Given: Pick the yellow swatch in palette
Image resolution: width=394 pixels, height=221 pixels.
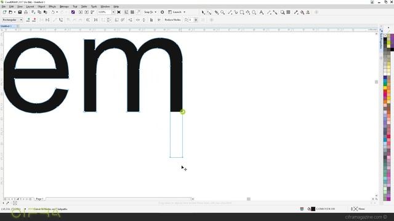Looking at the screenshot, I should coord(385,88).
